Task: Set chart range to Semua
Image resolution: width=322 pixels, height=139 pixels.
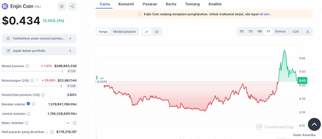Action: 280,32
